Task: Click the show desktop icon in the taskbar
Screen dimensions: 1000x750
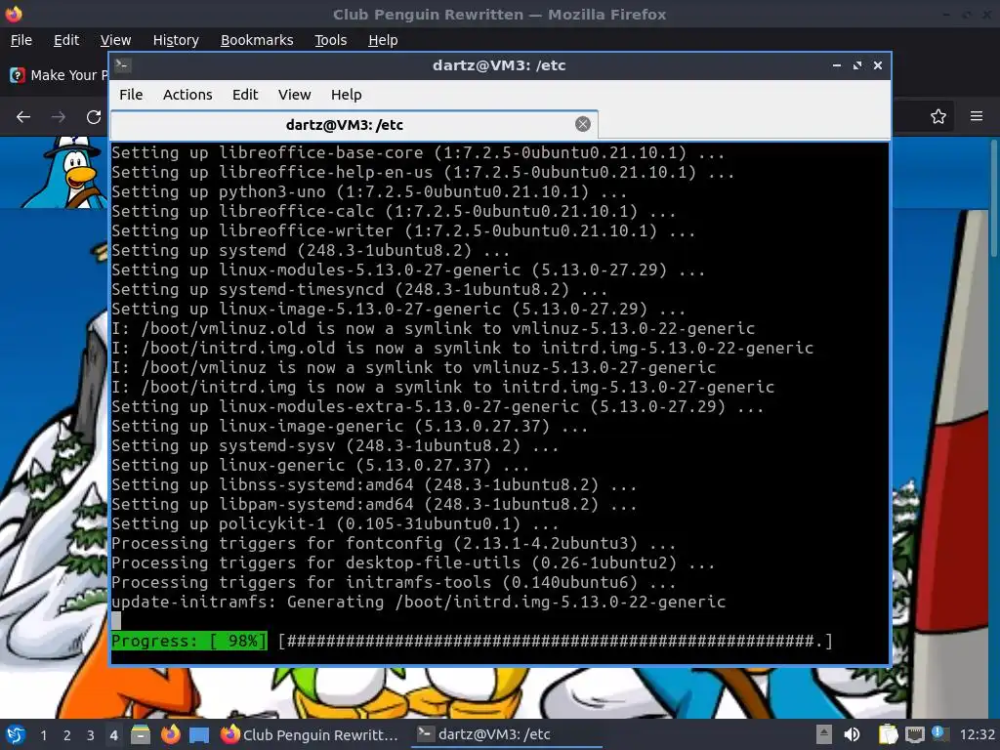Action: [199, 734]
